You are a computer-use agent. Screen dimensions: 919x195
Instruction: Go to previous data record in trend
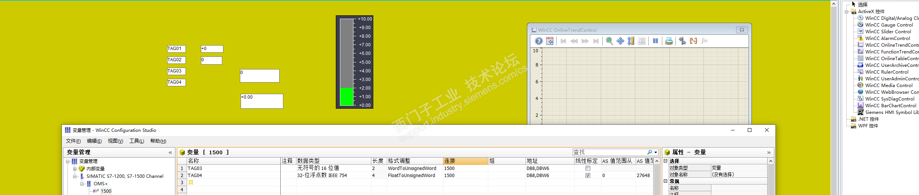pyautogui.click(x=574, y=41)
